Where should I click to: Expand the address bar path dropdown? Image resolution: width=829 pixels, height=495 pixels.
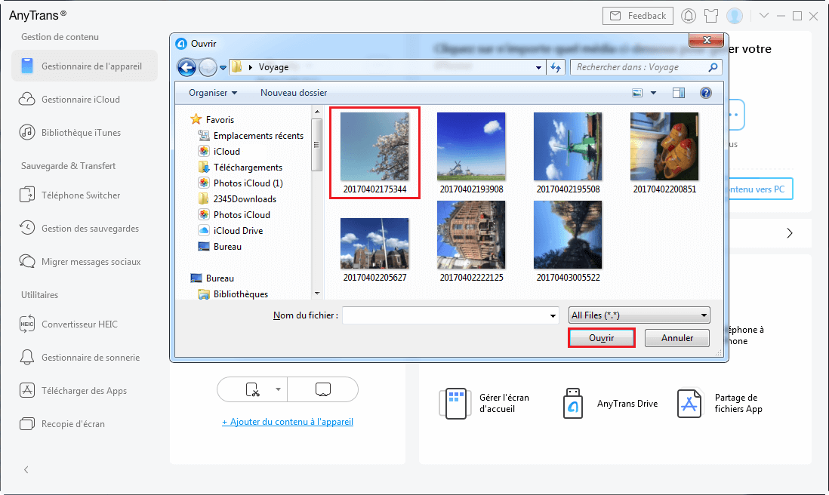538,68
